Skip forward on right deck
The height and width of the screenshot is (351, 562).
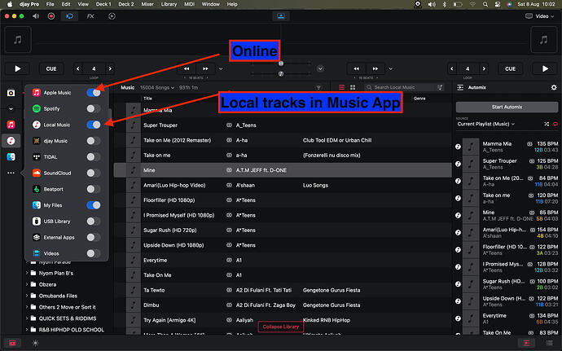(x=375, y=69)
